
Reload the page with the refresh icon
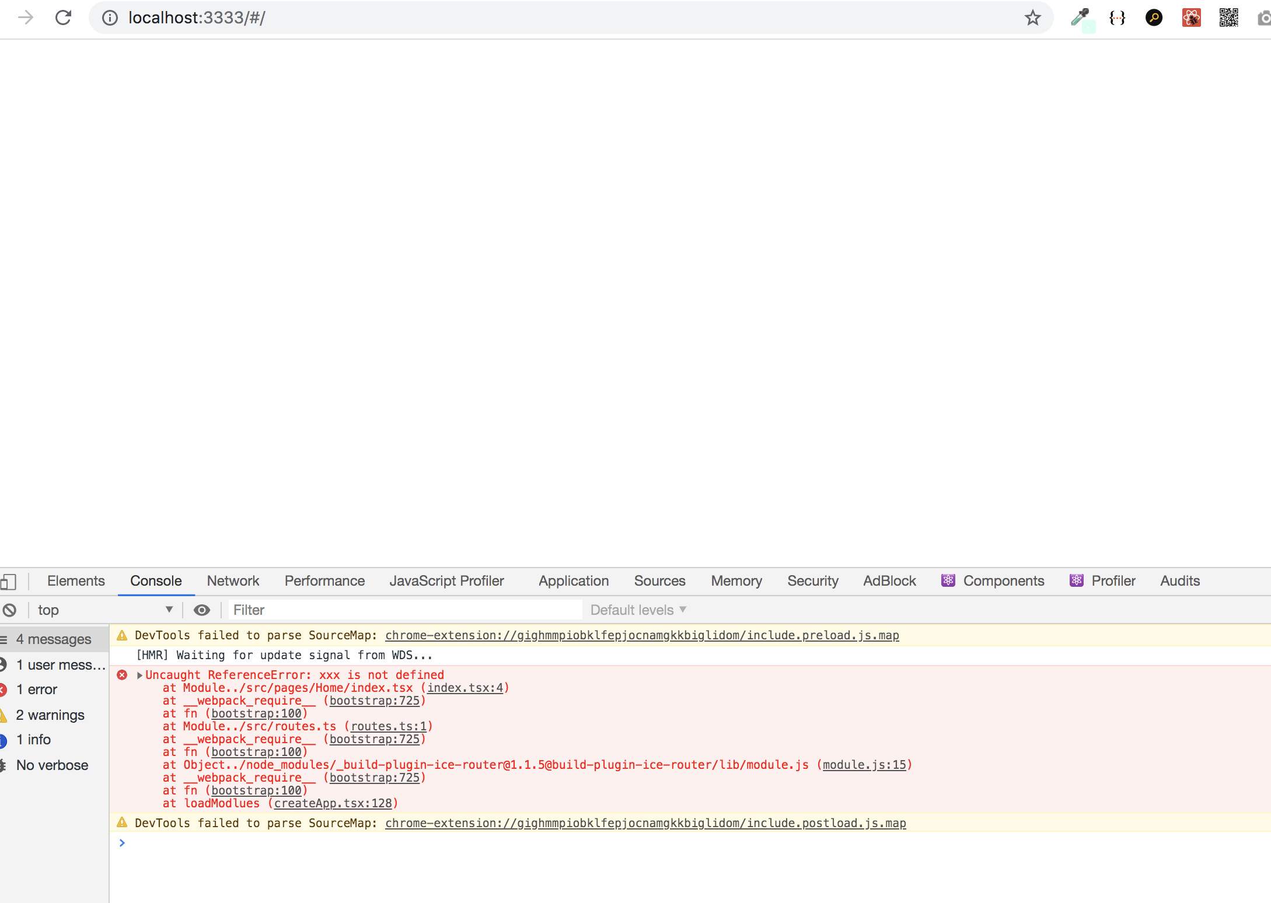tap(63, 17)
